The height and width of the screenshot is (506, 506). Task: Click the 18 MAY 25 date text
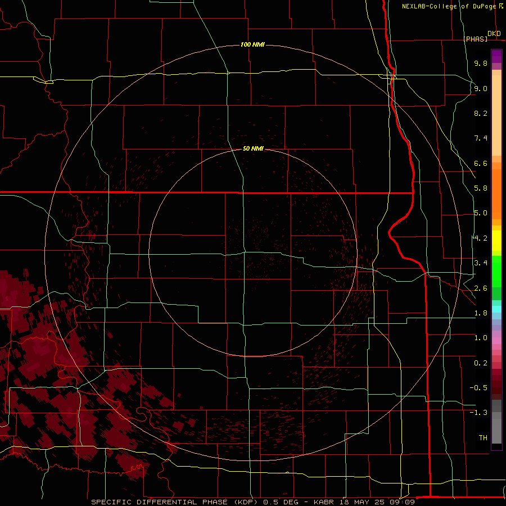click(363, 502)
